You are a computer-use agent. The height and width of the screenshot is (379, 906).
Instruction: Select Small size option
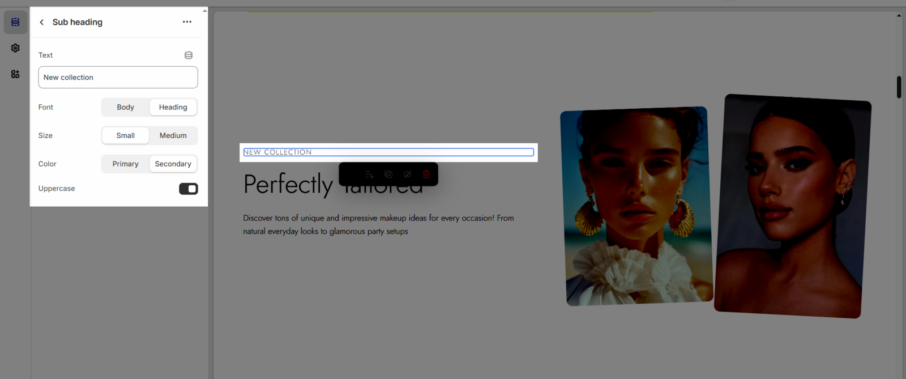click(126, 135)
